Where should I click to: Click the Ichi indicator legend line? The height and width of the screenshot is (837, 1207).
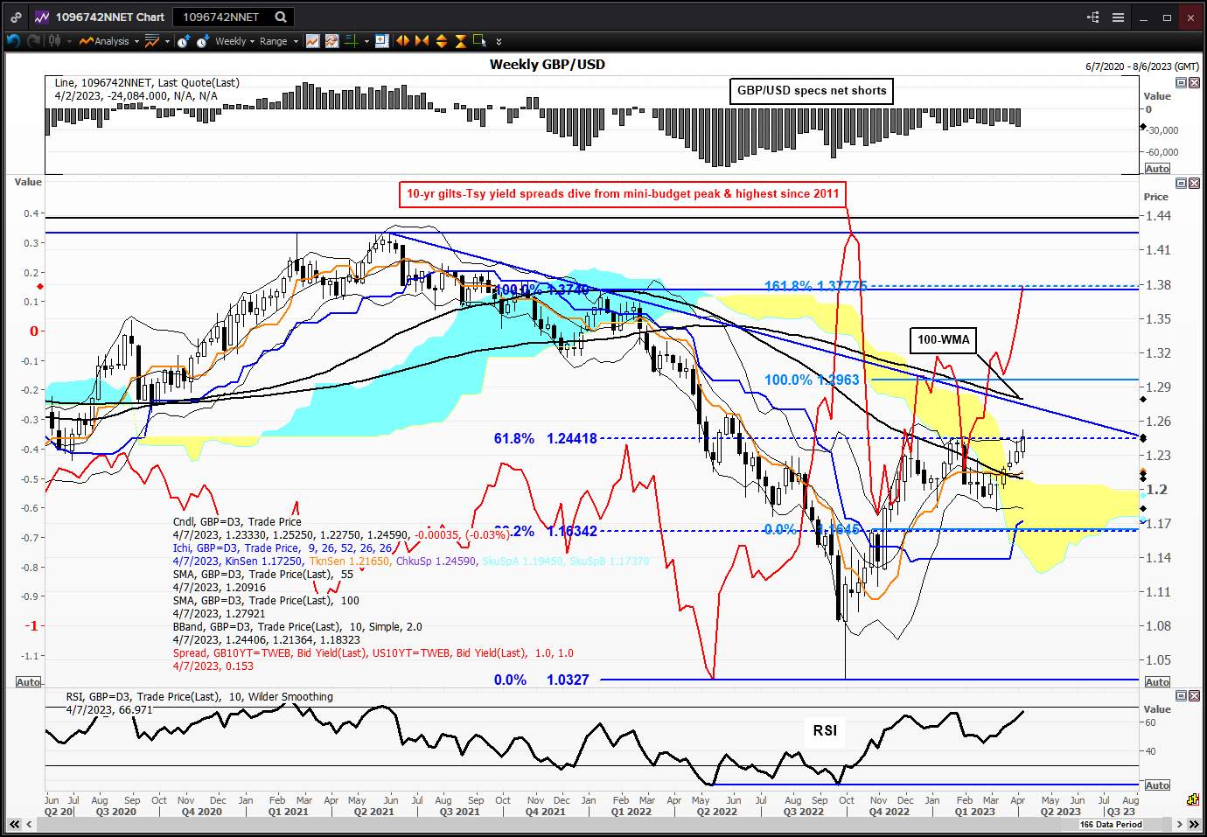(x=283, y=548)
